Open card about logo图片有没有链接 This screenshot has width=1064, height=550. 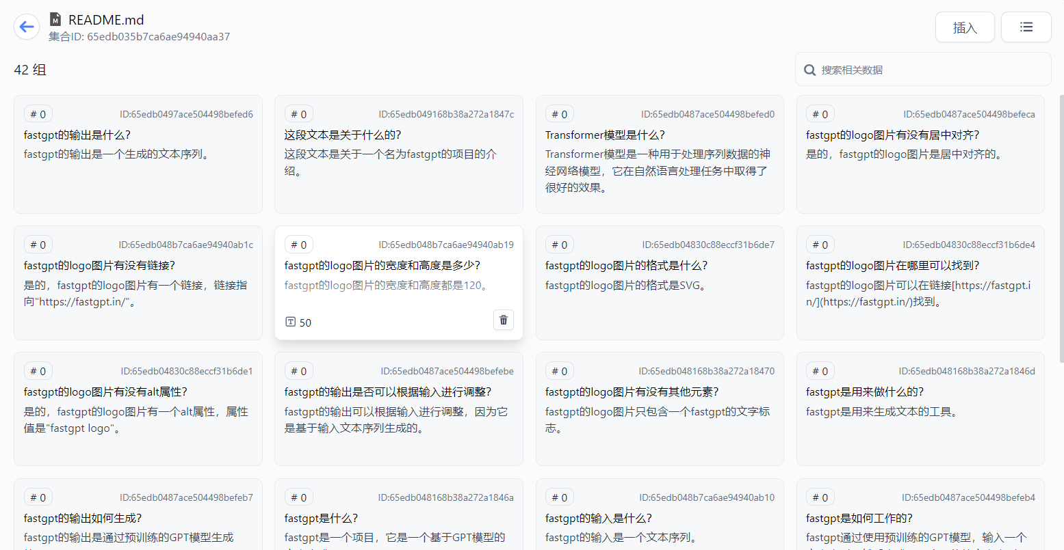pos(138,283)
